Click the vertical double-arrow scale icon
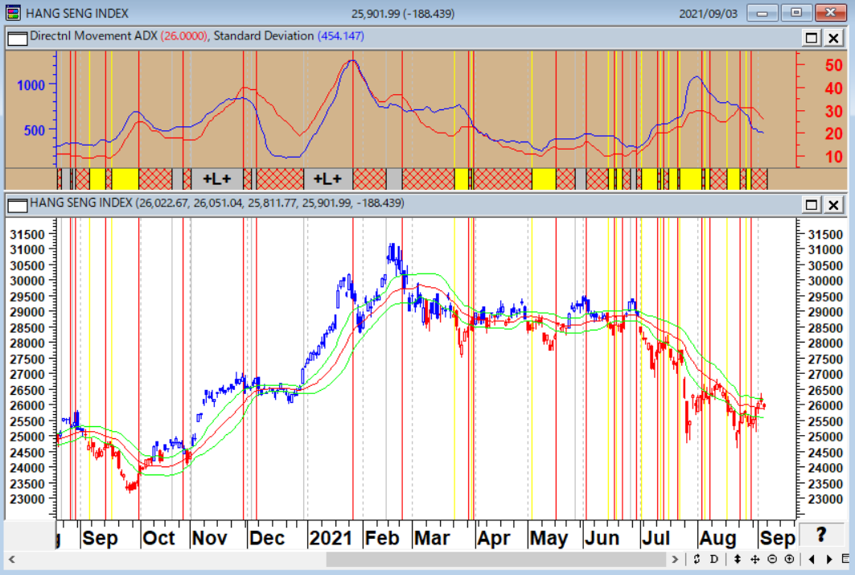This screenshot has height=575, width=855. (738, 559)
